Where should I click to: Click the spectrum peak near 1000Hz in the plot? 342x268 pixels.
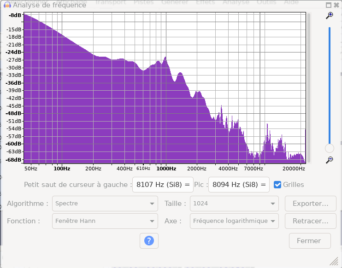pyautogui.click(x=165, y=58)
